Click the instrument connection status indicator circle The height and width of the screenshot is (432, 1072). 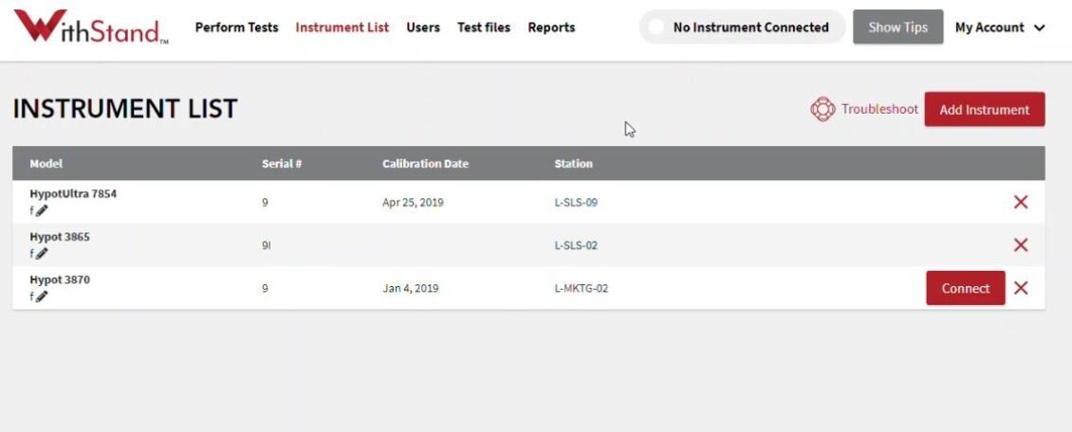(656, 27)
